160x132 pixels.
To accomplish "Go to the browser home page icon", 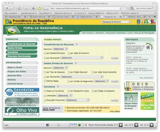I will 33,8.
